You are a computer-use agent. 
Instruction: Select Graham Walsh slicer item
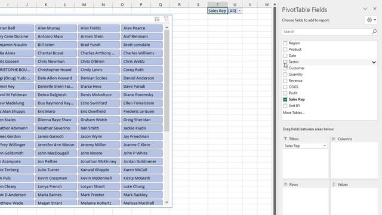coord(98,119)
